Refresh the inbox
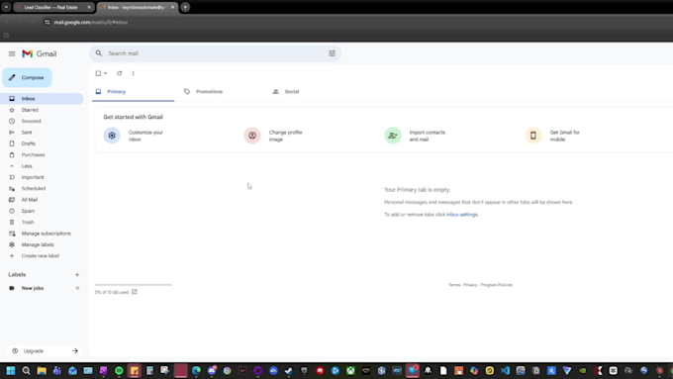Viewport: 673px width, 379px height. (x=120, y=73)
